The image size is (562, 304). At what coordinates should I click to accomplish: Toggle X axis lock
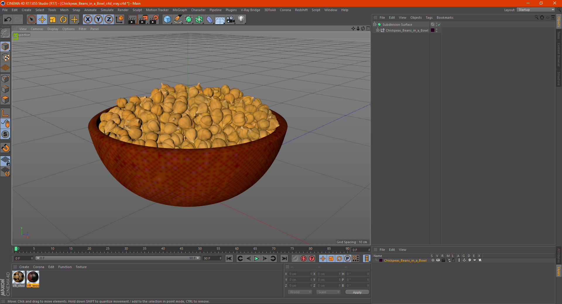[x=88, y=20]
